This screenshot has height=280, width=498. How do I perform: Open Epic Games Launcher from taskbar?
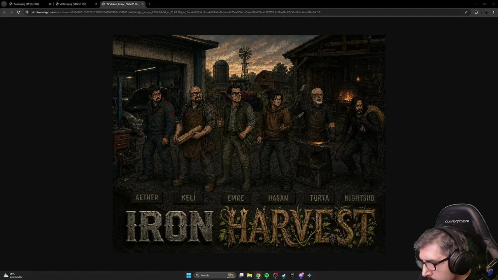(292, 275)
